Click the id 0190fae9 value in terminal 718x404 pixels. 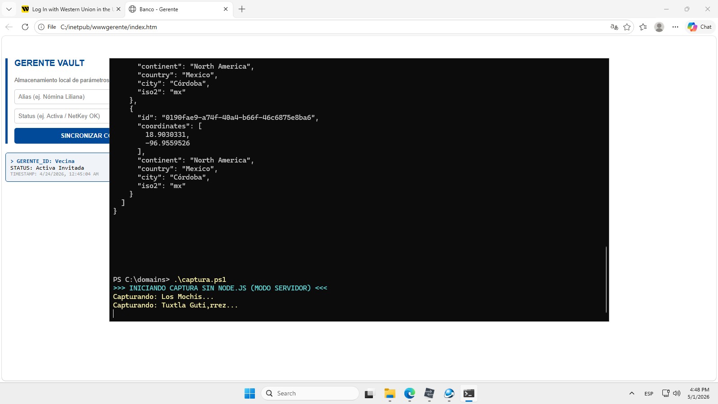pyautogui.click(x=240, y=118)
